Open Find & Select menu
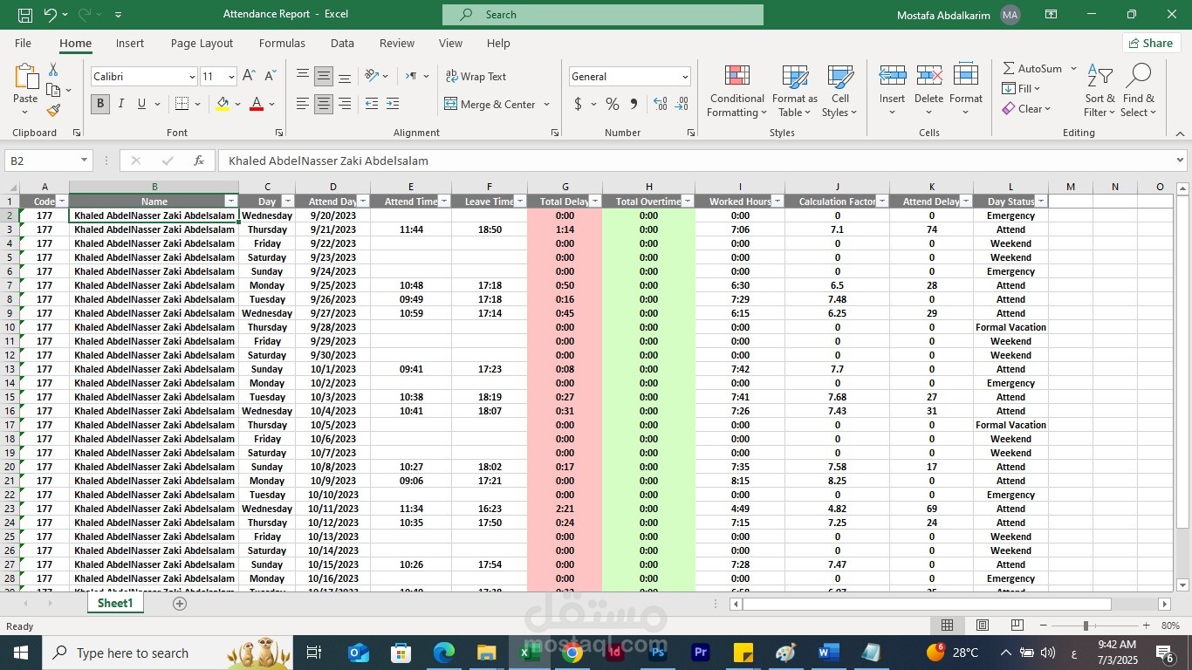1192x670 pixels. 1139,91
